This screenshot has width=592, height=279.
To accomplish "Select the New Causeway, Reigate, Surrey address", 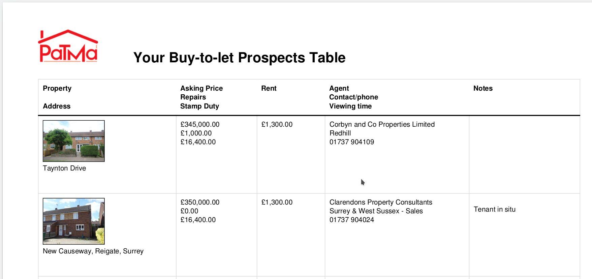I will (93, 251).
